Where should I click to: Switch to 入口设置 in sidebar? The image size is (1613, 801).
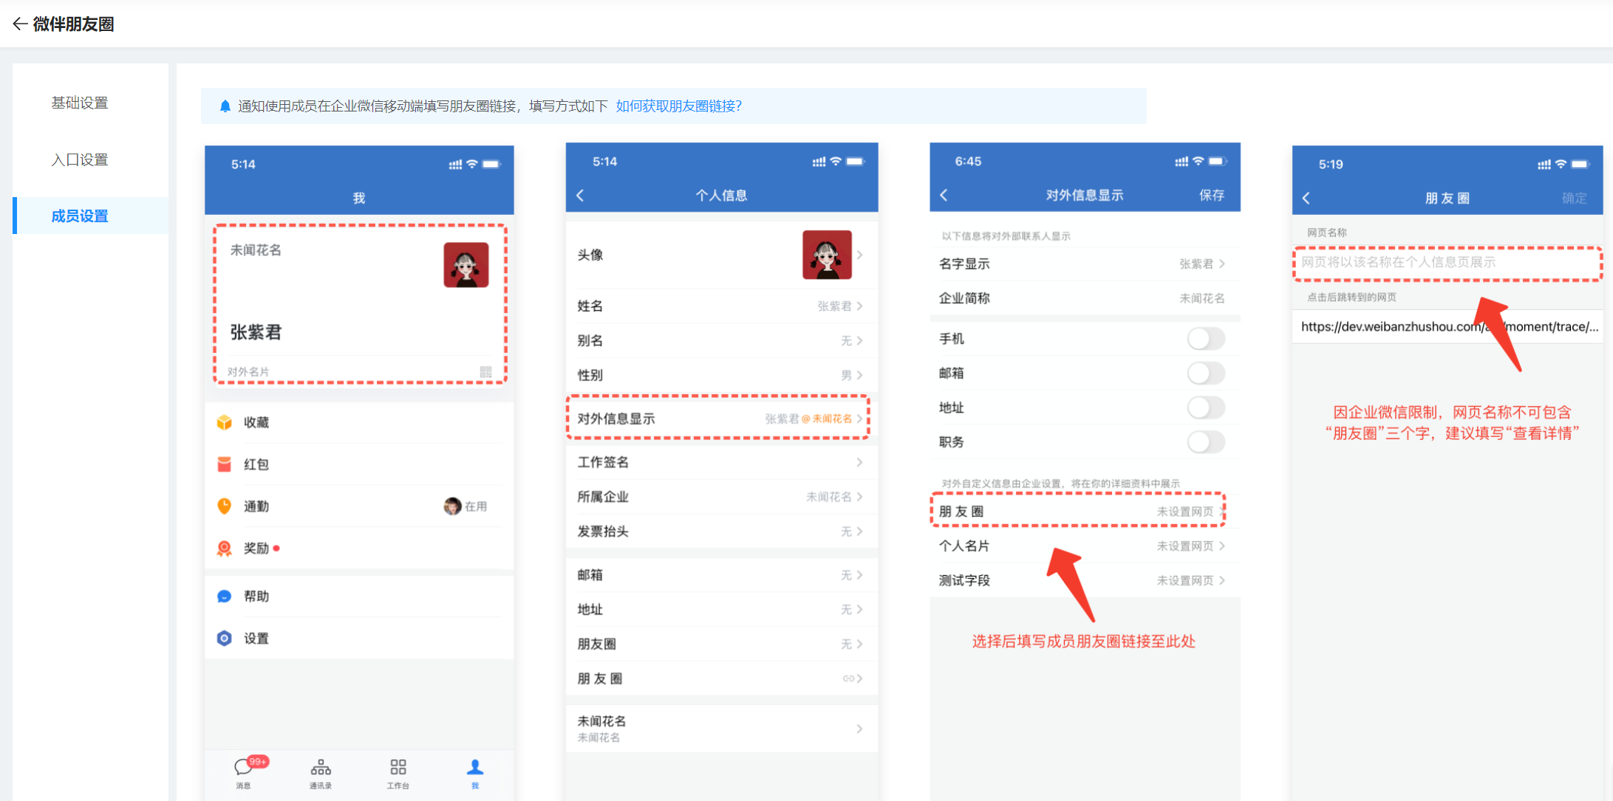pyautogui.click(x=80, y=159)
